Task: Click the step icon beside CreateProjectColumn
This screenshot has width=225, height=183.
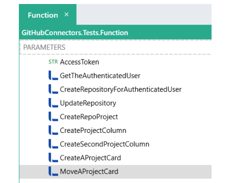Action: 53,130
